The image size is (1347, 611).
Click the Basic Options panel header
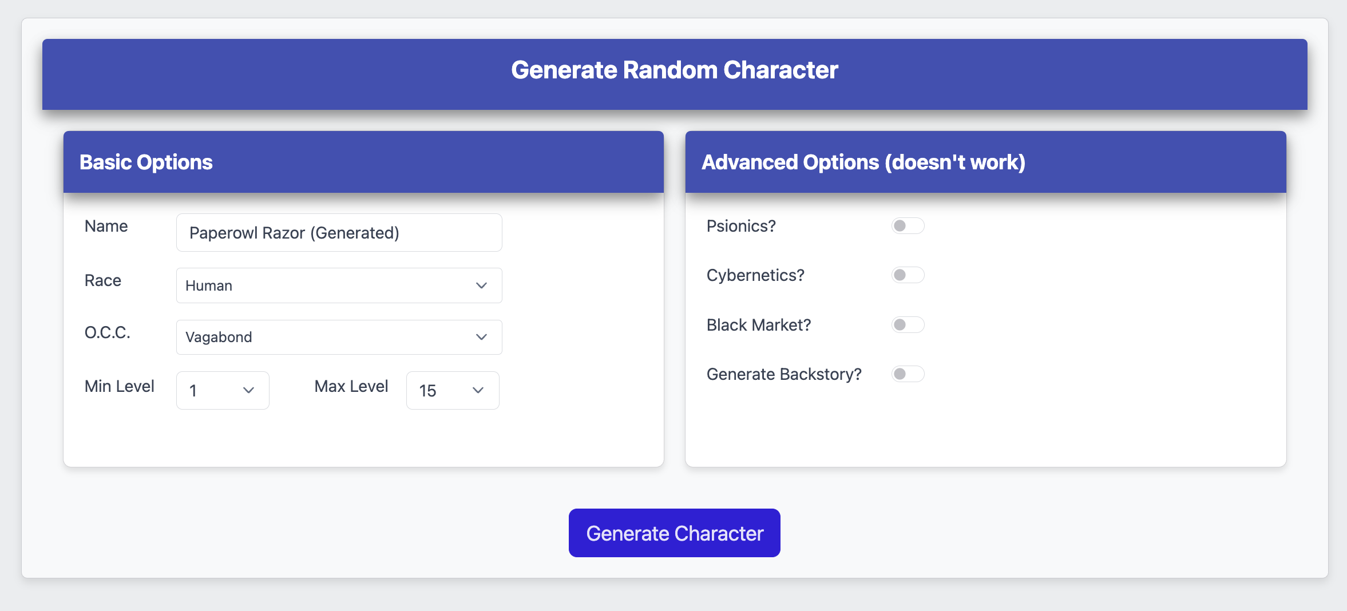tap(146, 162)
